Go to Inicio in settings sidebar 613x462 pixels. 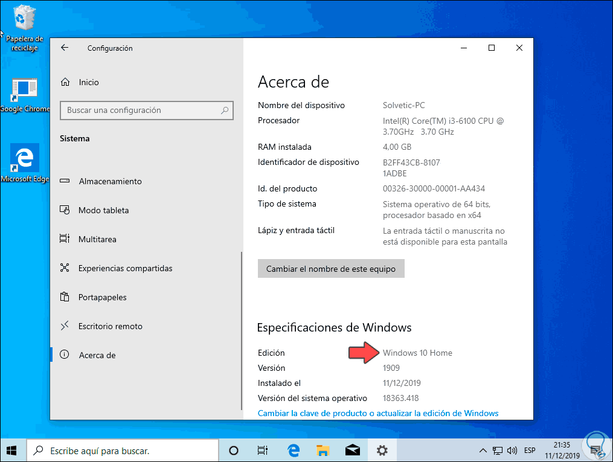pos(89,82)
